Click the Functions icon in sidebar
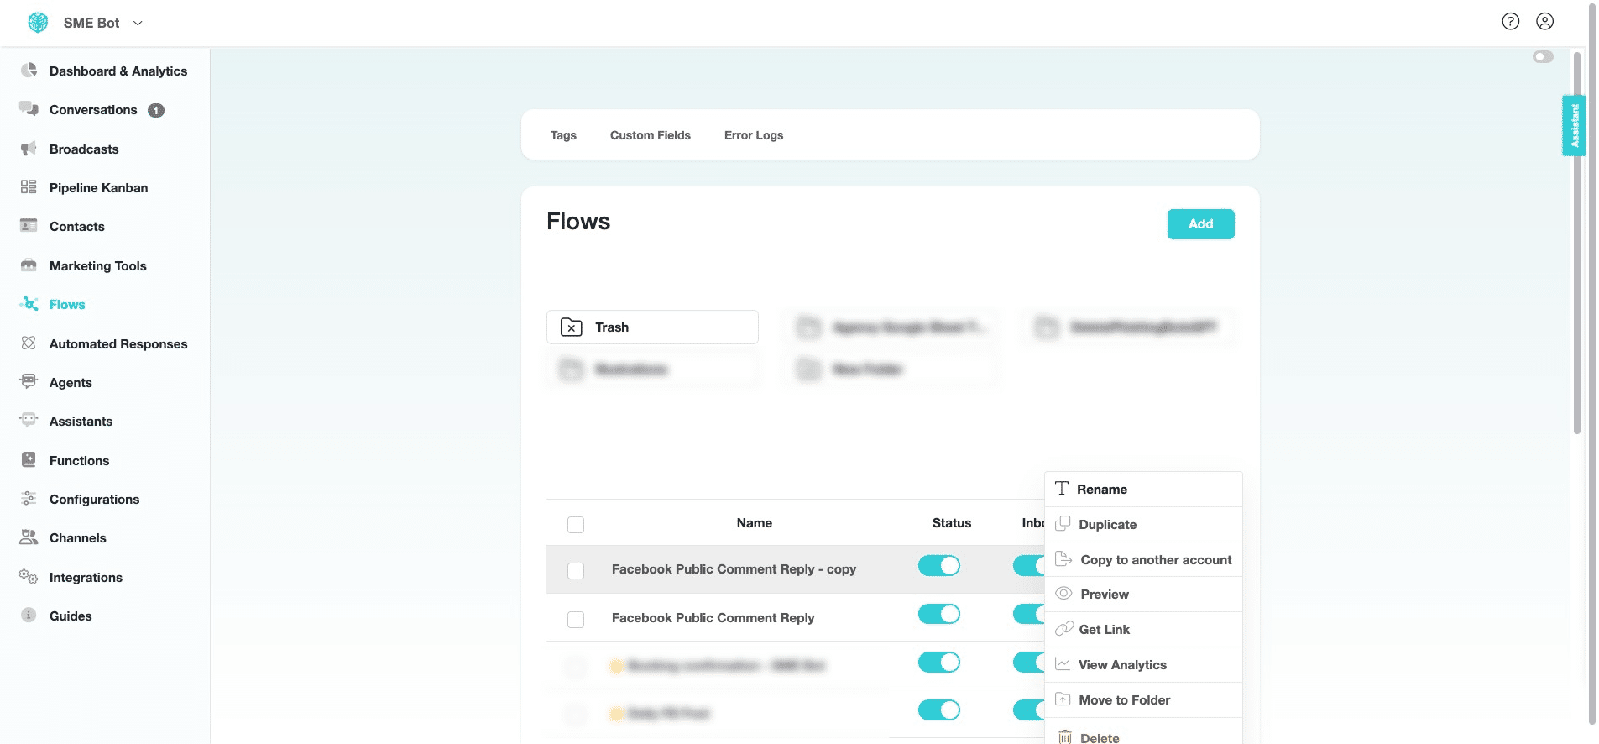1599x744 pixels. 29,460
